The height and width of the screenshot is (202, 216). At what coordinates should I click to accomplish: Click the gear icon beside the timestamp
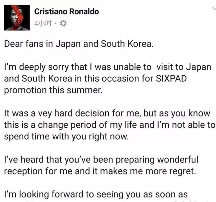[x=63, y=24]
